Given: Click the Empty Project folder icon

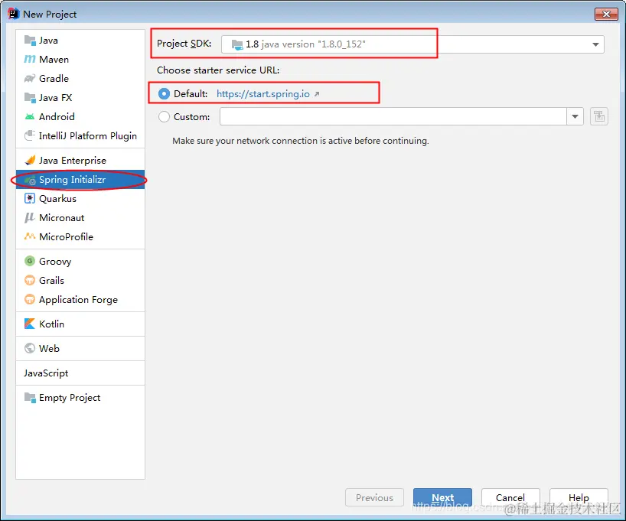Looking at the screenshot, I should coord(30,398).
